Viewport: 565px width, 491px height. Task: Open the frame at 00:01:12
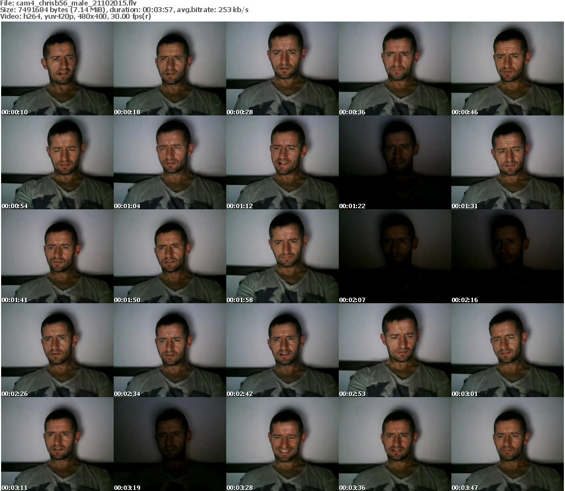click(282, 162)
